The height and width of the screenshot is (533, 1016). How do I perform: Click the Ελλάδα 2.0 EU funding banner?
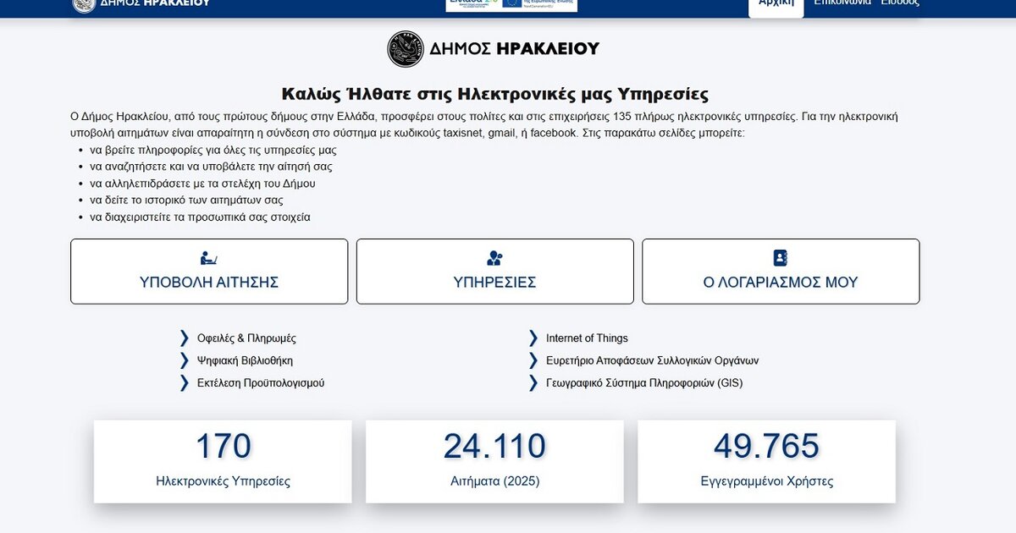coord(511,4)
